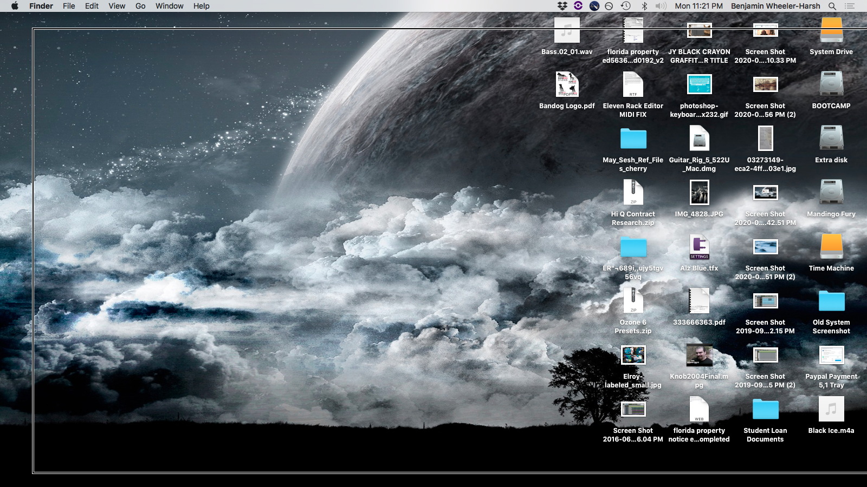Select the BOOTCAMP drive
This screenshot has width=867, height=487.
[831, 84]
